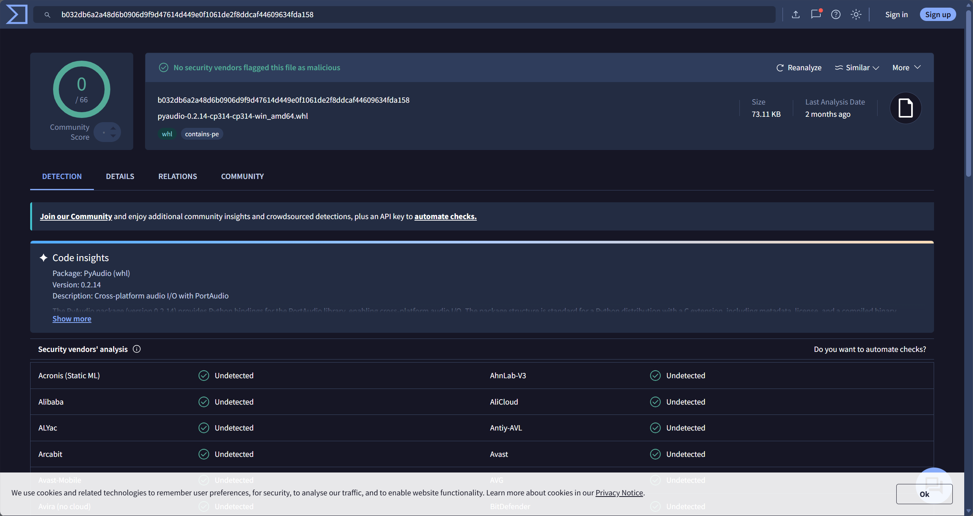Click the Sign in link

tap(896, 15)
